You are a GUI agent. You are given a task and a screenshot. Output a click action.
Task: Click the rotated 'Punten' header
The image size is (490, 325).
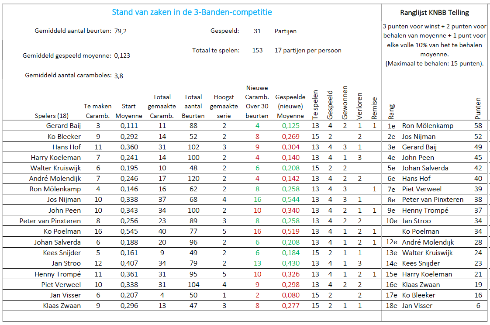[478, 108]
